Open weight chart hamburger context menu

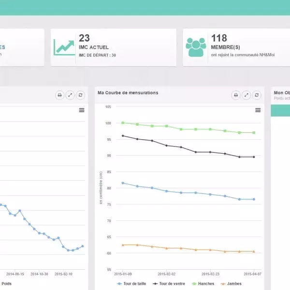point(82,110)
